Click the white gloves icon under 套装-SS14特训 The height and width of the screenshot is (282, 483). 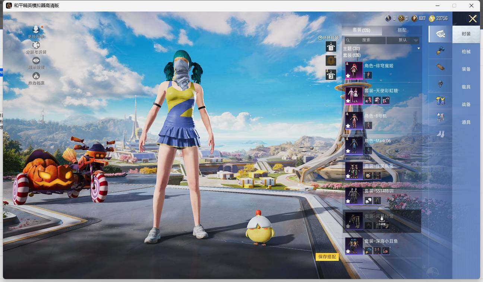(368, 201)
